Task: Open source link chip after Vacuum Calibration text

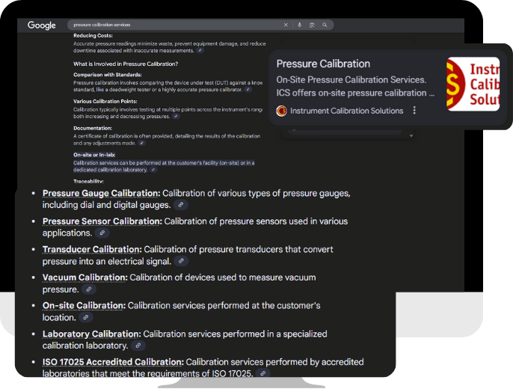Action: [88, 290]
